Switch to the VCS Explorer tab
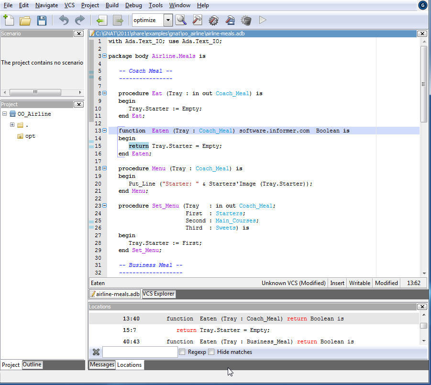431x385 pixels. [159, 294]
